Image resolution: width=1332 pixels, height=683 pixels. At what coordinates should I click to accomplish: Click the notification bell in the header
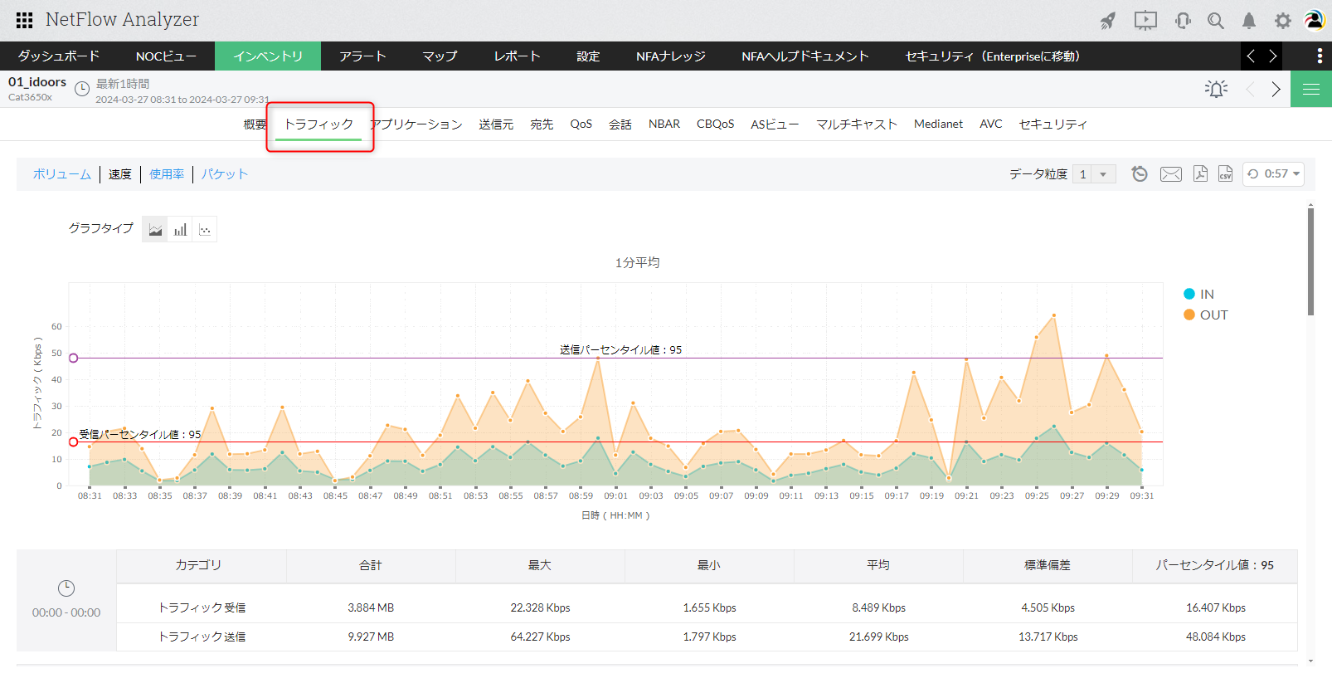coord(1248,21)
